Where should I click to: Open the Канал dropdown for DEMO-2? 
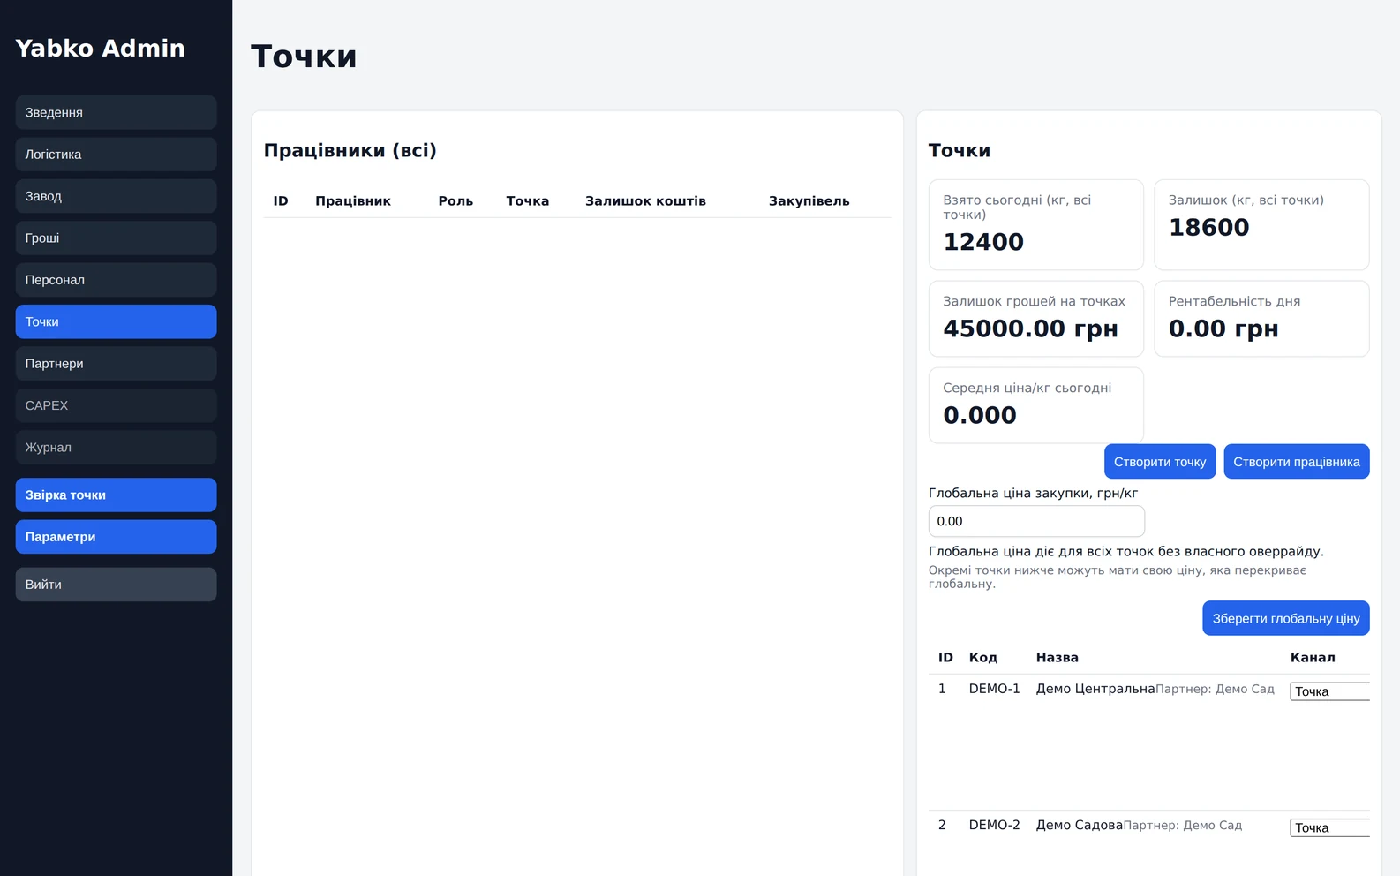[1329, 827]
